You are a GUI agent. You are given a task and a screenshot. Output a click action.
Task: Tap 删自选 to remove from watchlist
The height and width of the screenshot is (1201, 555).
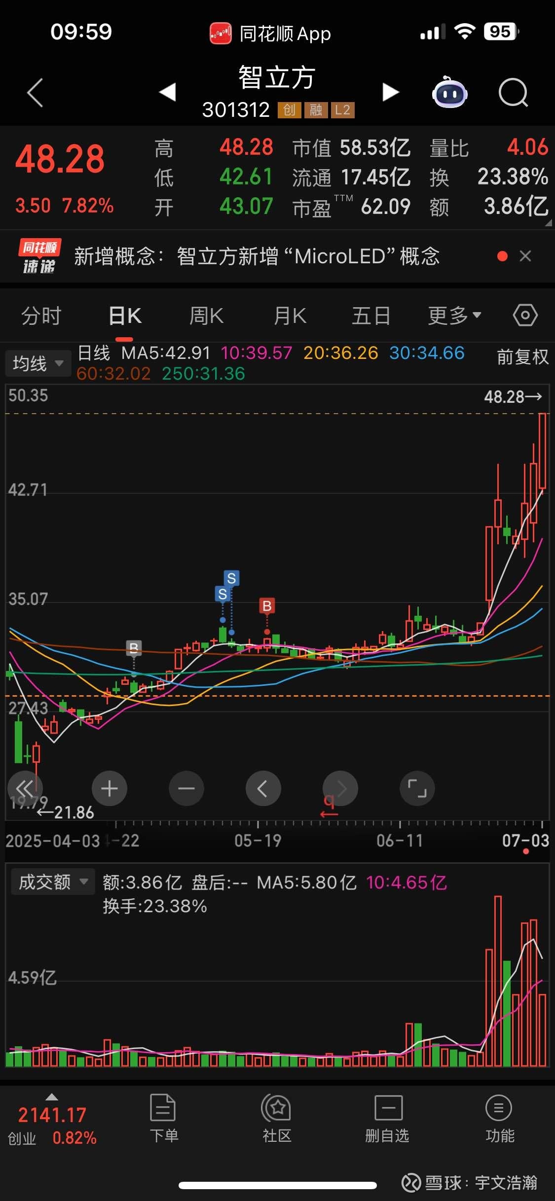pos(387,1118)
